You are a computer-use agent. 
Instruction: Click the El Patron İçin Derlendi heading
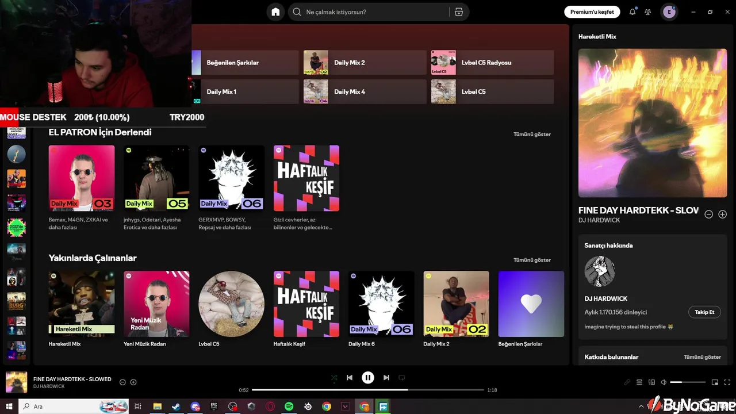click(100, 132)
